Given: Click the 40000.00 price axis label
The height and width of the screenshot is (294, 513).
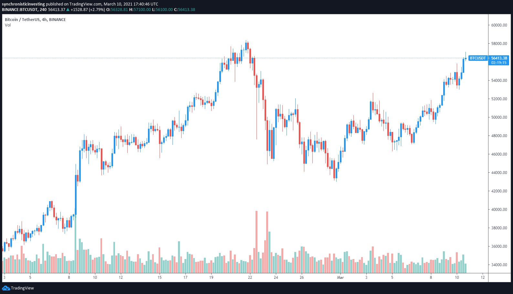Looking at the screenshot, I should click(499, 210).
